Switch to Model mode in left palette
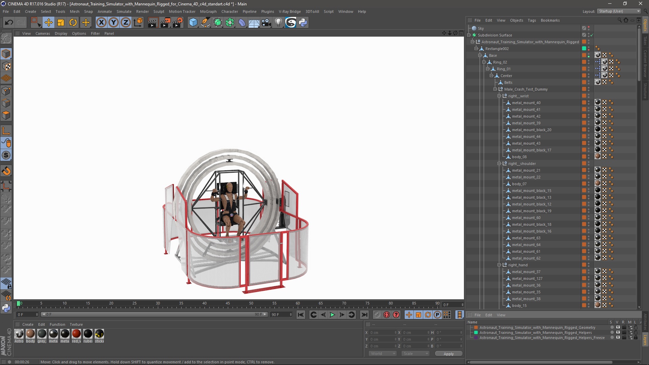This screenshot has height=365, width=649. click(x=6, y=54)
